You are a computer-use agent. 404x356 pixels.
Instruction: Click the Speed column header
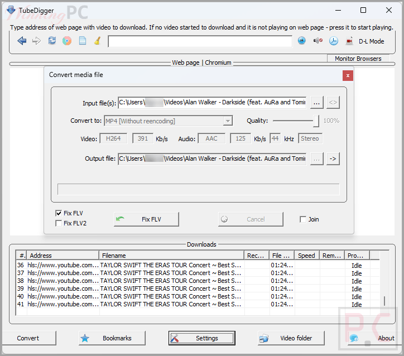(x=307, y=255)
